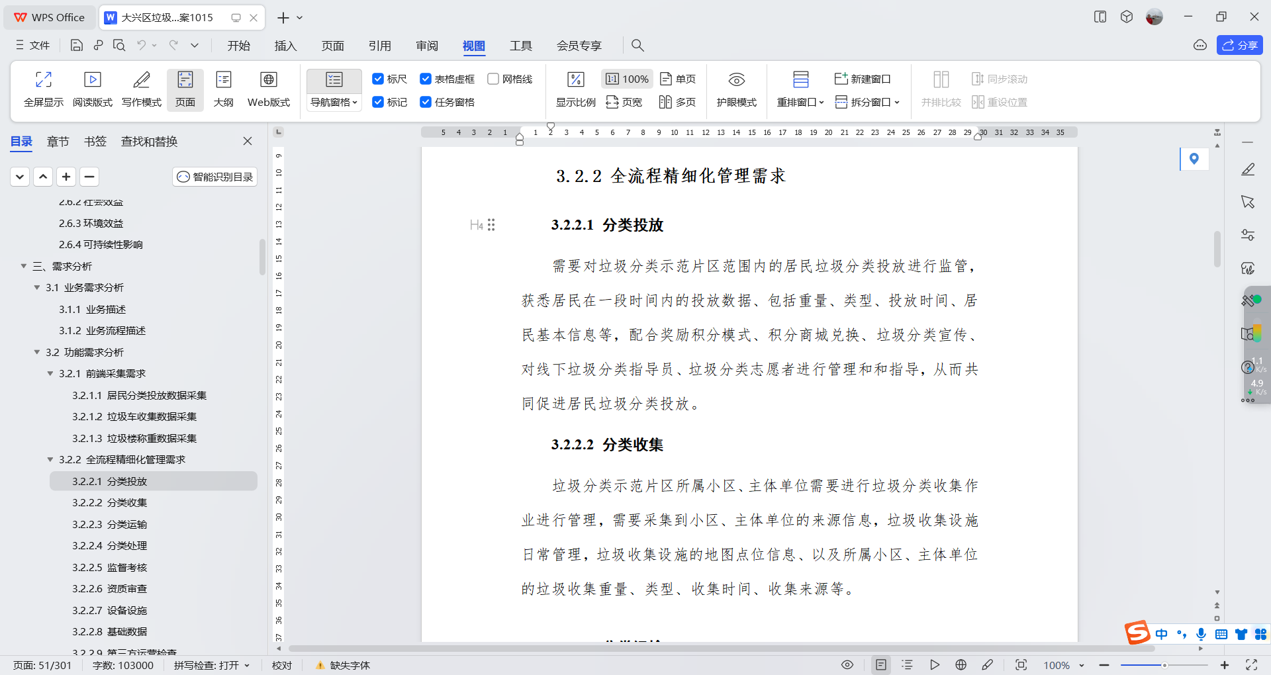Image resolution: width=1271 pixels, height=675 pixels.
Task: Click the settings sliders icon in right sidebar
Action: pos(1248,235)
